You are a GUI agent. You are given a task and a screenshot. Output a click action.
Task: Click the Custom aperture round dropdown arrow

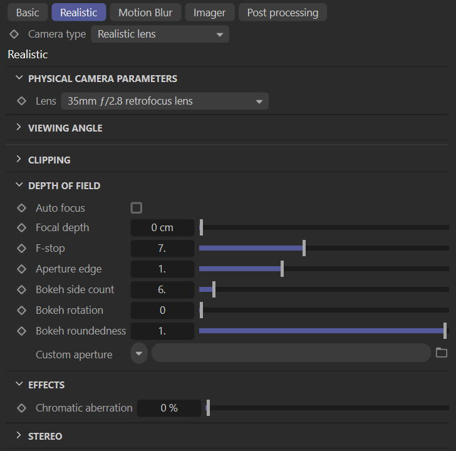(x=139, y=353)
